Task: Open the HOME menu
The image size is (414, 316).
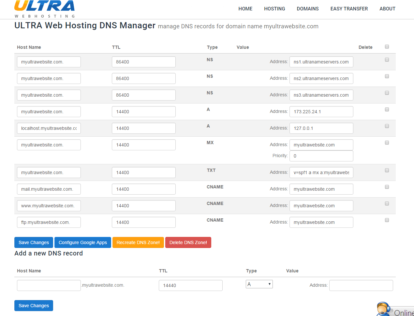Action: (245, 9)
